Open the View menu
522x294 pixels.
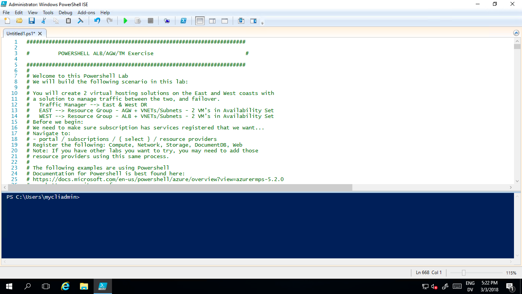tap(32, 12)
